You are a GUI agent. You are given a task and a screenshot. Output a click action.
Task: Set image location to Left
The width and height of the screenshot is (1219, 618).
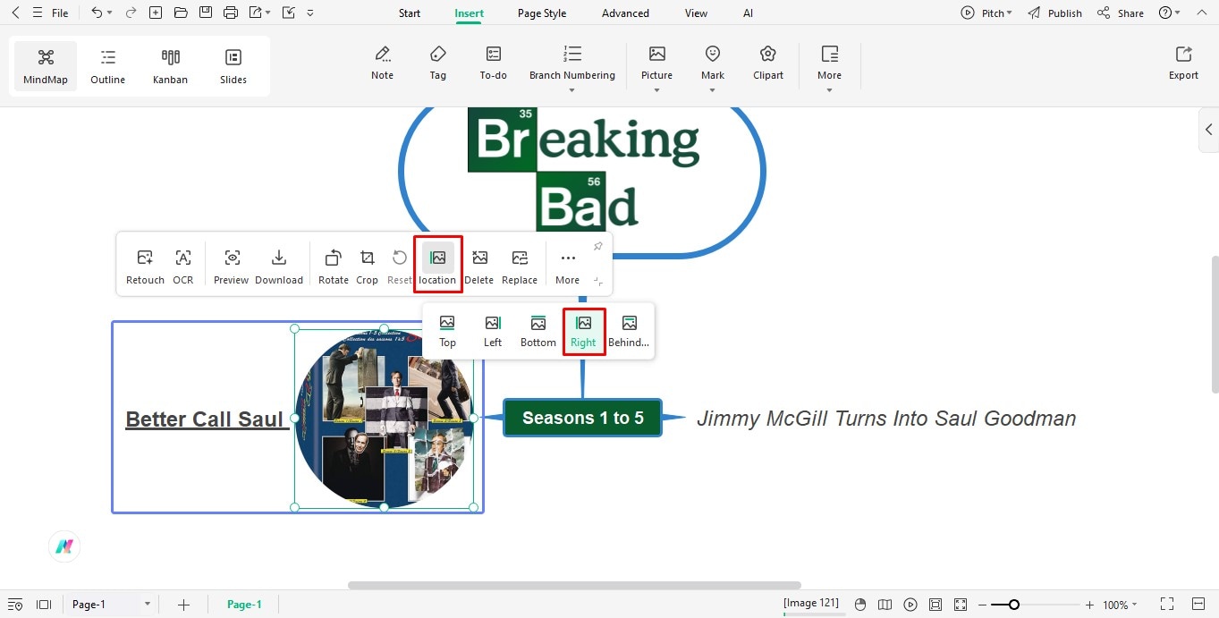tap(493, 331)
